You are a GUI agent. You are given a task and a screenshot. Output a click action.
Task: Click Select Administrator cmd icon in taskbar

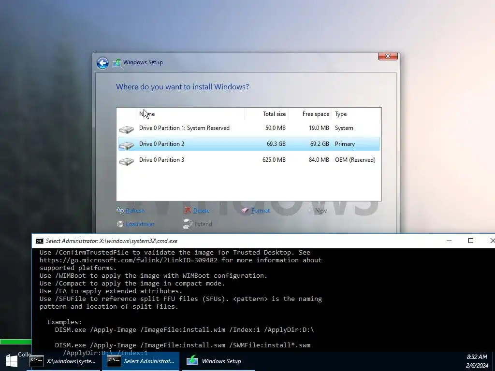coord(114,361)
